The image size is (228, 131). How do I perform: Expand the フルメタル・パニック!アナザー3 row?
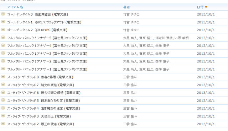pyautogui.click(x=3, y=53)
